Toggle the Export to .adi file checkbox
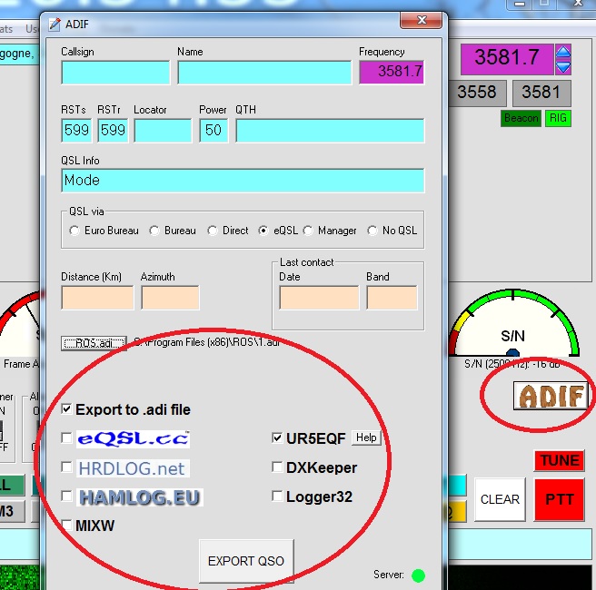This screenshot has width=596, height=590. point(67,409)
